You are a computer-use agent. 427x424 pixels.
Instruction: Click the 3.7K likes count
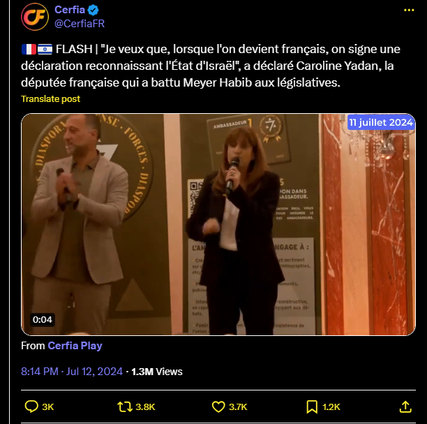[x=238, y=407]
